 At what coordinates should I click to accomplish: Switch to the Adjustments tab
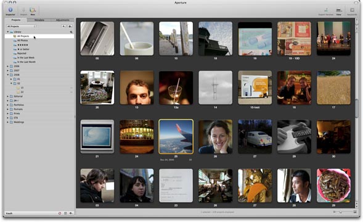point(62,20)
